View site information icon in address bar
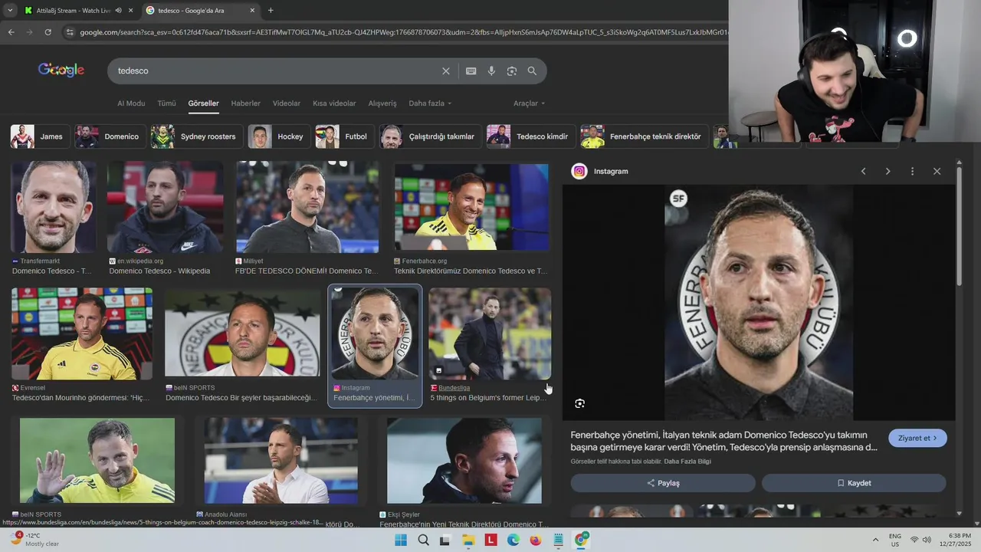The height and width of the screenshot is (552, 981). 70,32
